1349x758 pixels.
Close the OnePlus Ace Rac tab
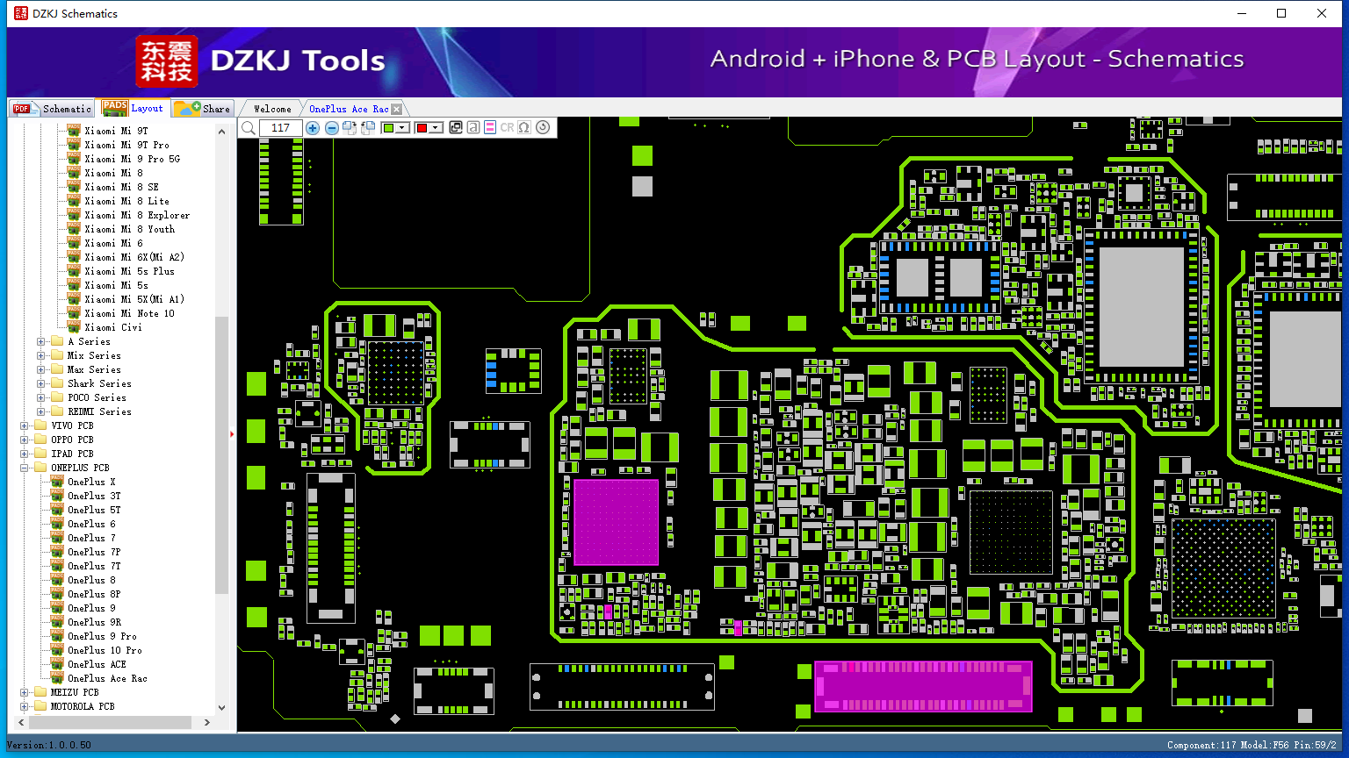pyautogui.click(x=397, y=109)
